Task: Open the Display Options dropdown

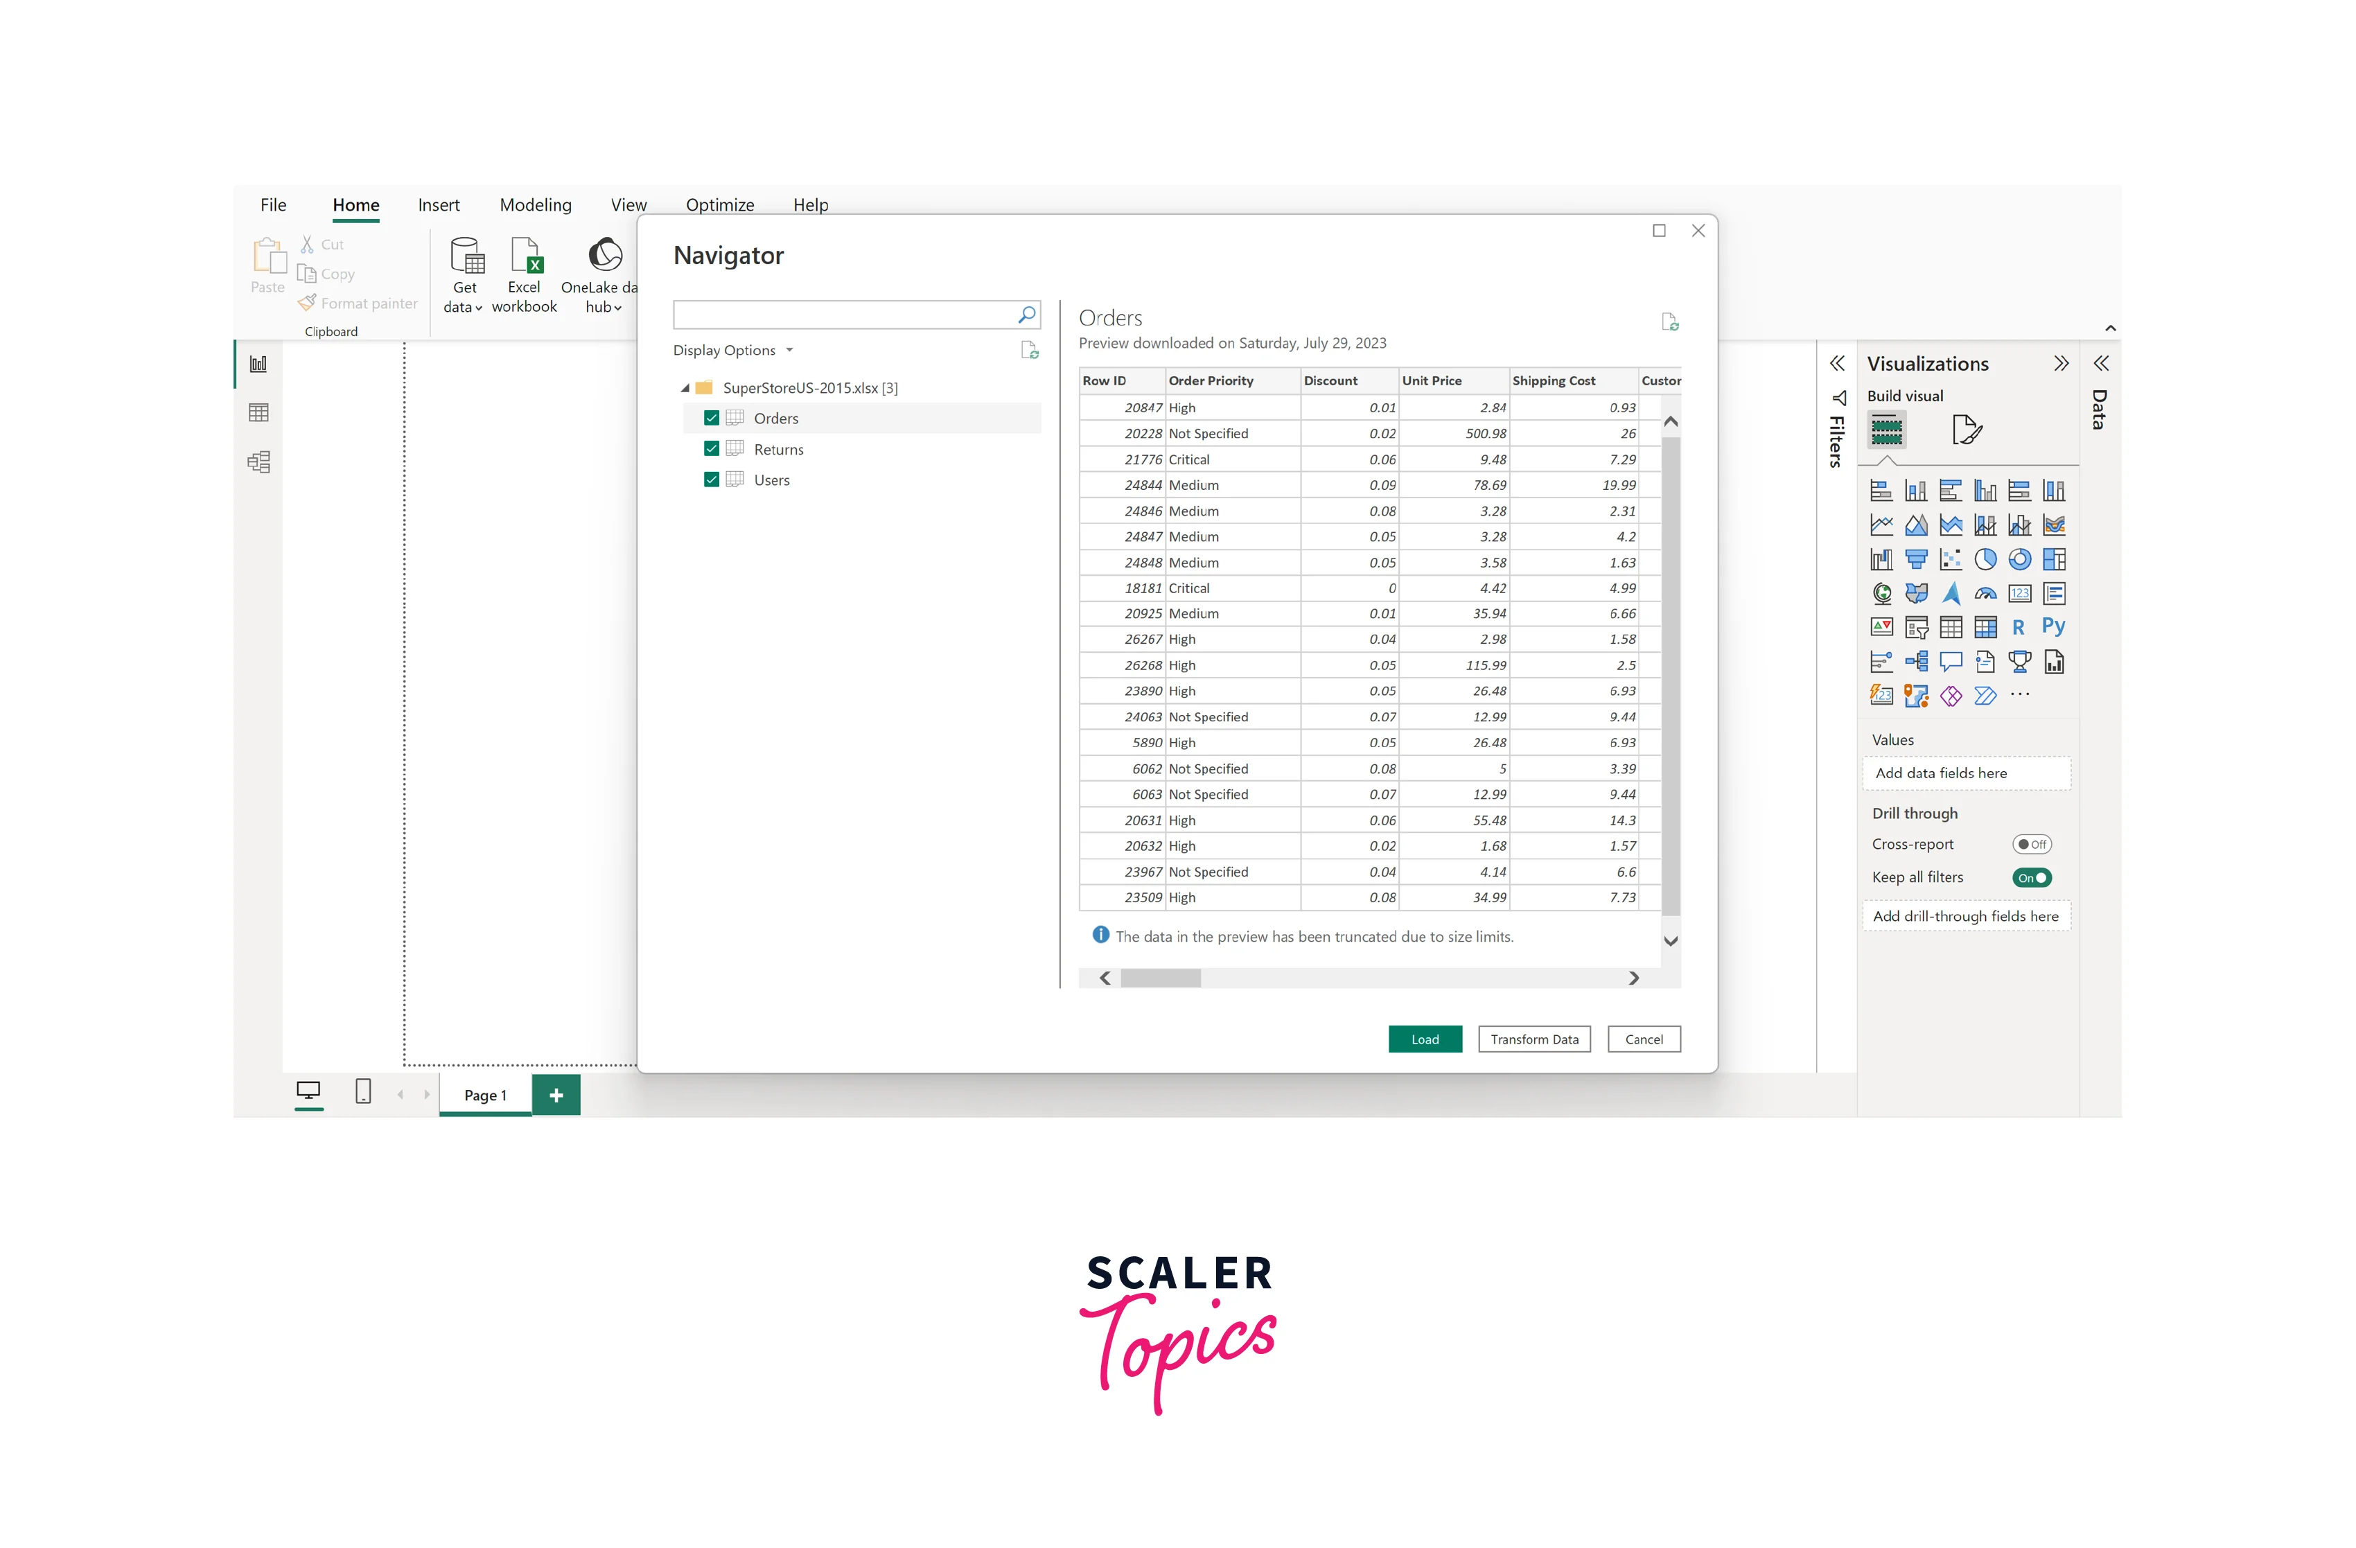Action: [732, 351]
